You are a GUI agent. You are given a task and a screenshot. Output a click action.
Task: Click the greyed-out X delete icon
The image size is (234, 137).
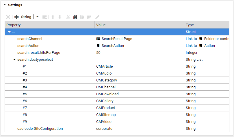point(8,17)
